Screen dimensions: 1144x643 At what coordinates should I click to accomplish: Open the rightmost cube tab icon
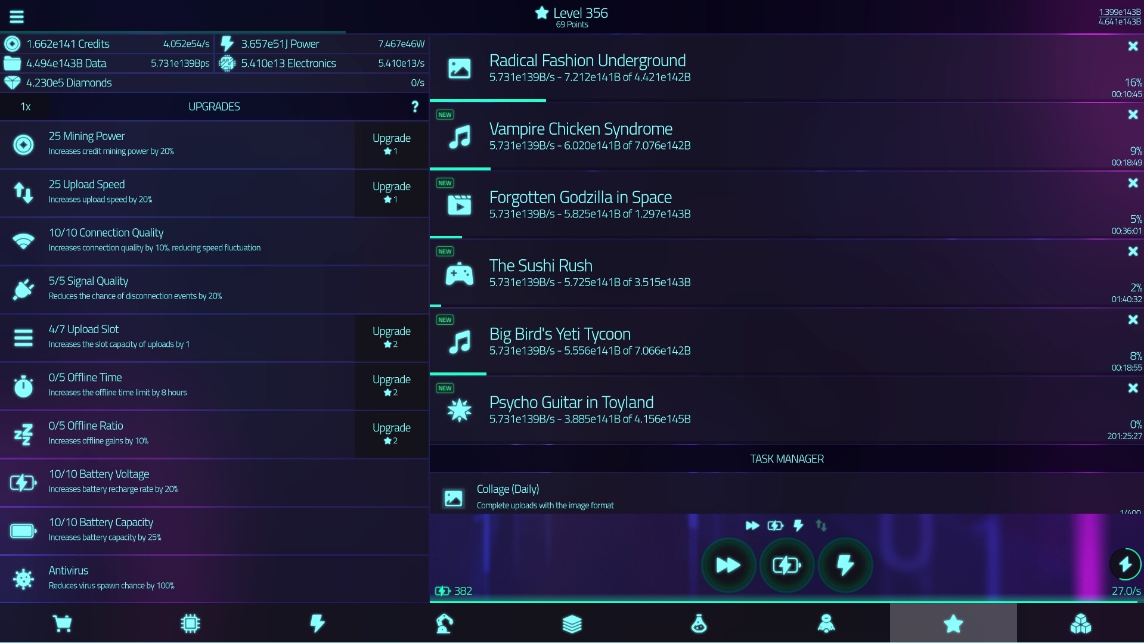click(1080, 623)
